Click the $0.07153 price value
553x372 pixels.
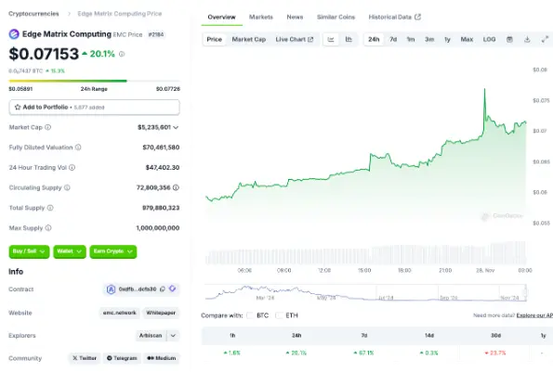coord(44,54)
